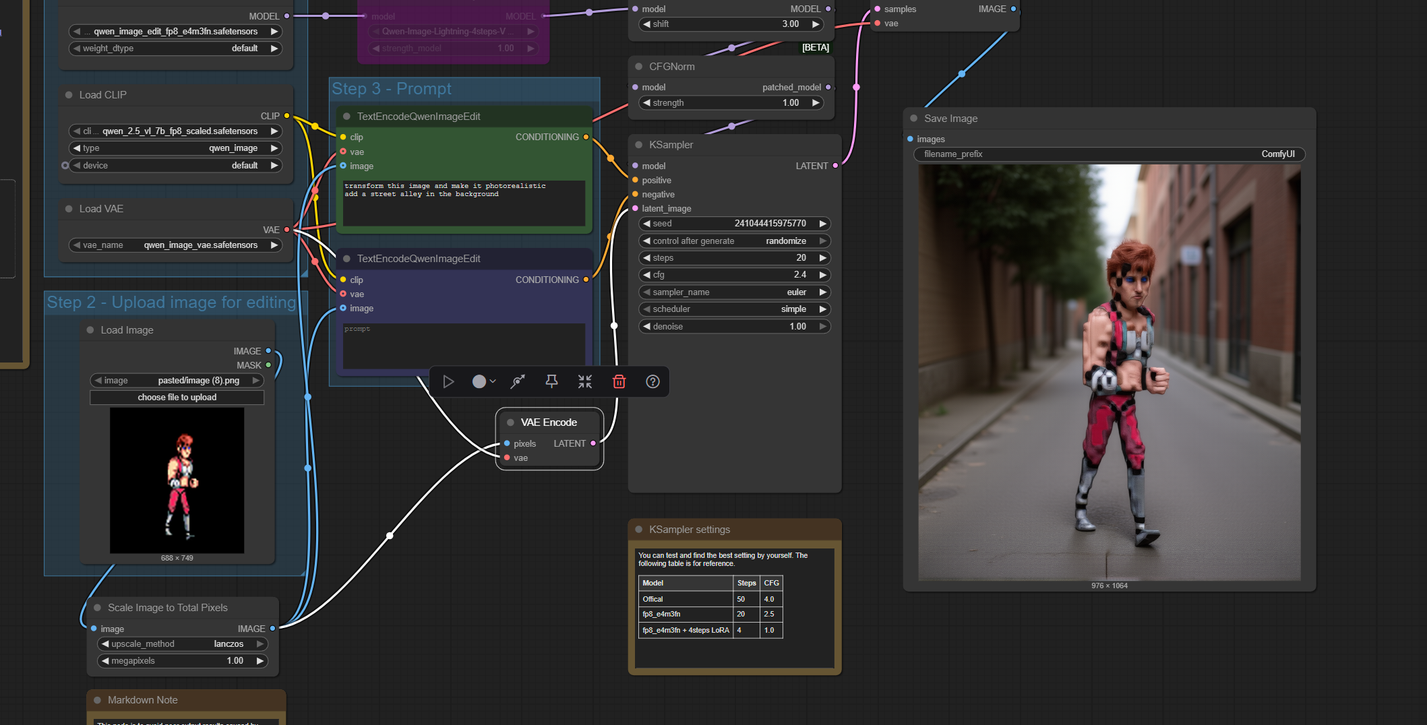Click the [BETA] badge above CFGNorm

click(816, 48)
